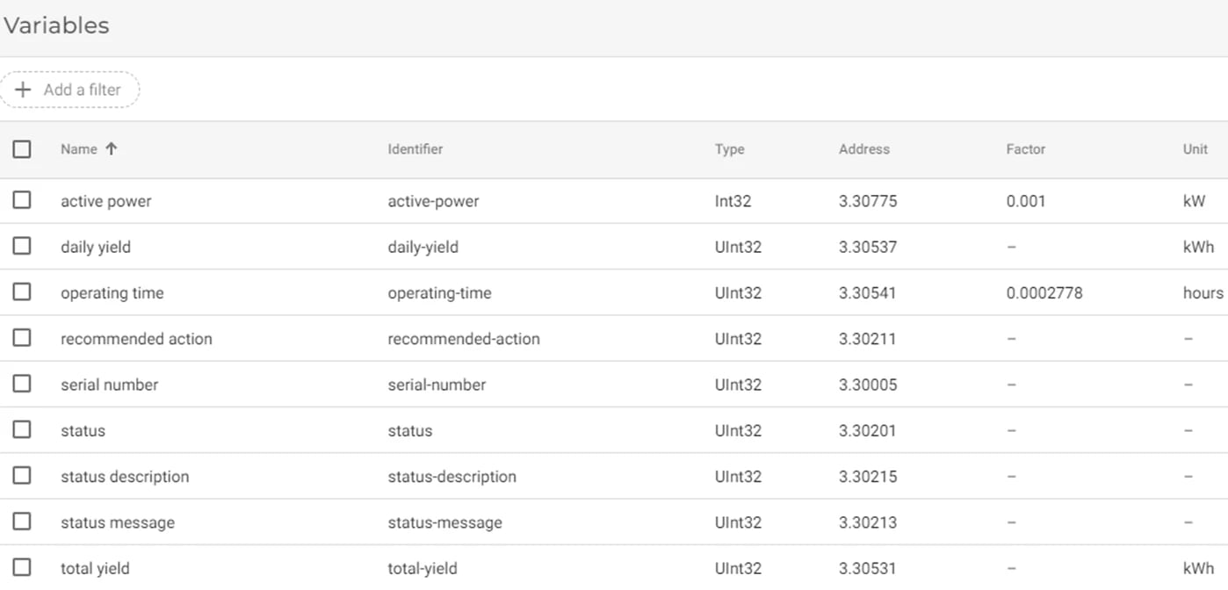Check the serial number row checkbox
This screenshot has height=590, width=1228.
coord(22,384)
